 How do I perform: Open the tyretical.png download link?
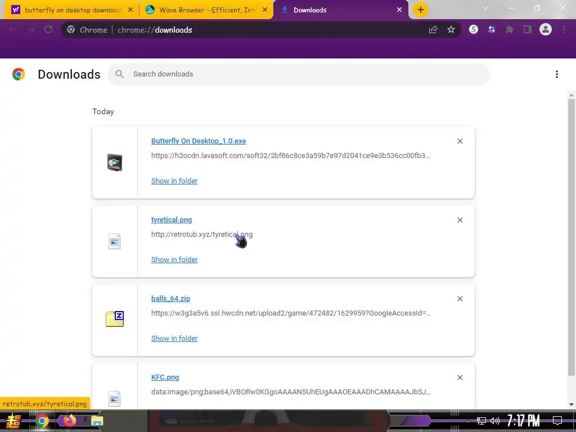[x=171, y=220]
